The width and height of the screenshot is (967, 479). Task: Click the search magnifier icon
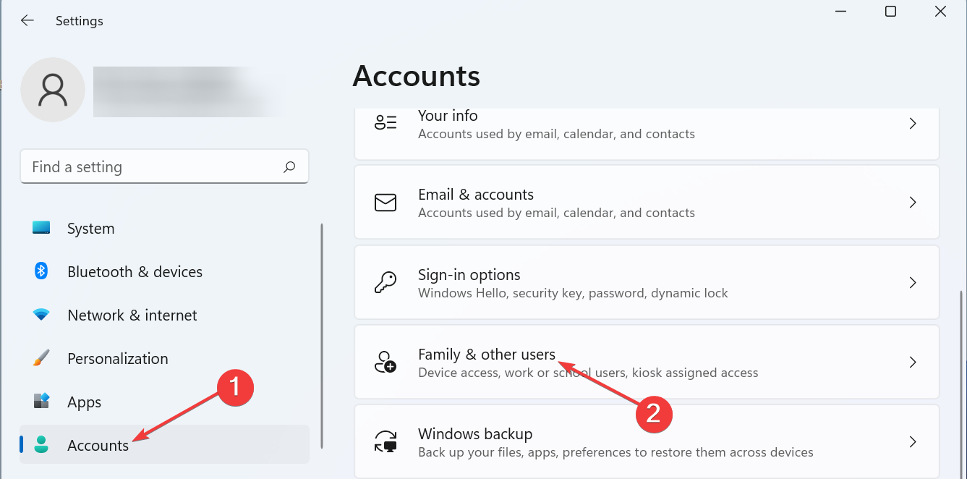(289, 167)
